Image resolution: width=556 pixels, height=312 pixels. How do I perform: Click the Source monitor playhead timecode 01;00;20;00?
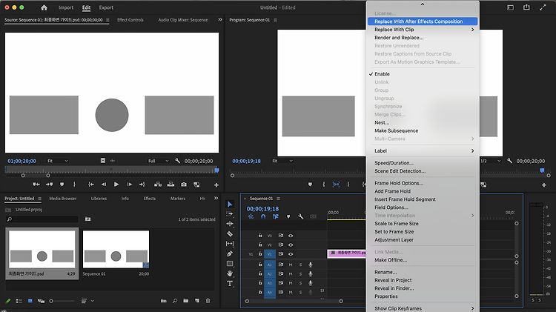(x=21, y=161)
